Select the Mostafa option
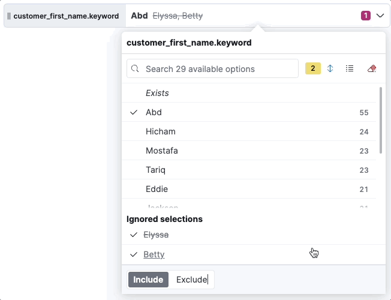This screenshot has height=300, width=391. pos(161,151)
